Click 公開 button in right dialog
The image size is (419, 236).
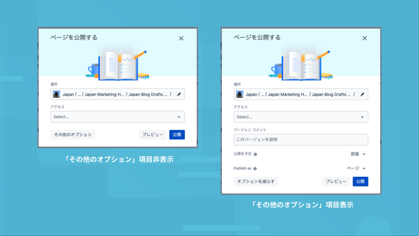tap(360, 182)
